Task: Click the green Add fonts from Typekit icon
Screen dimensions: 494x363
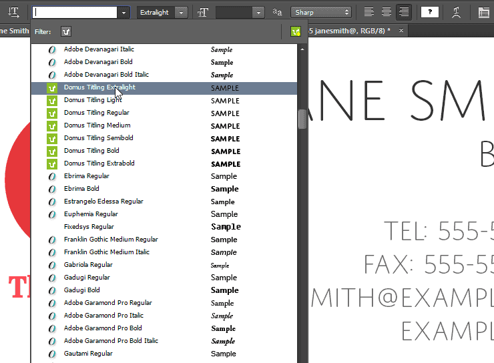Action: [x=296, y=31]
